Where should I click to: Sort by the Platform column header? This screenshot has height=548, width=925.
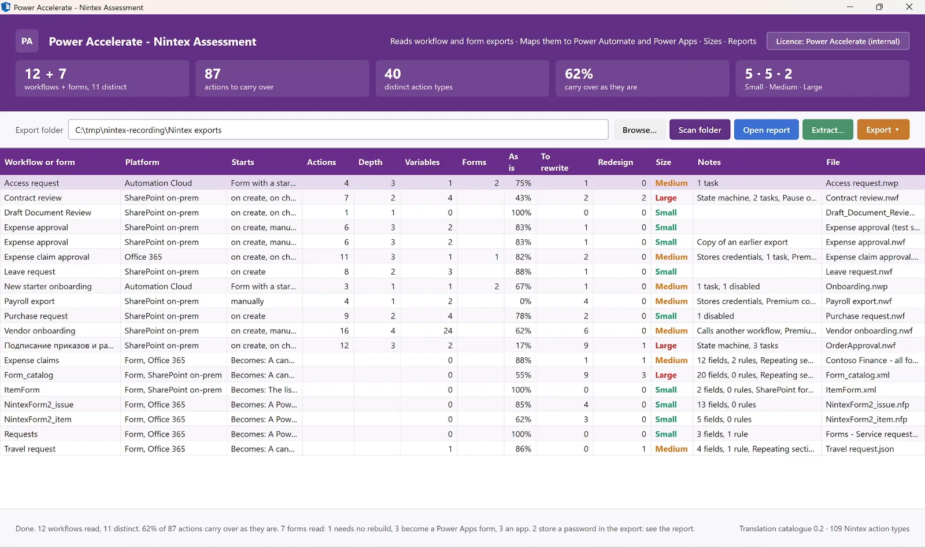[x=142, y=162]
